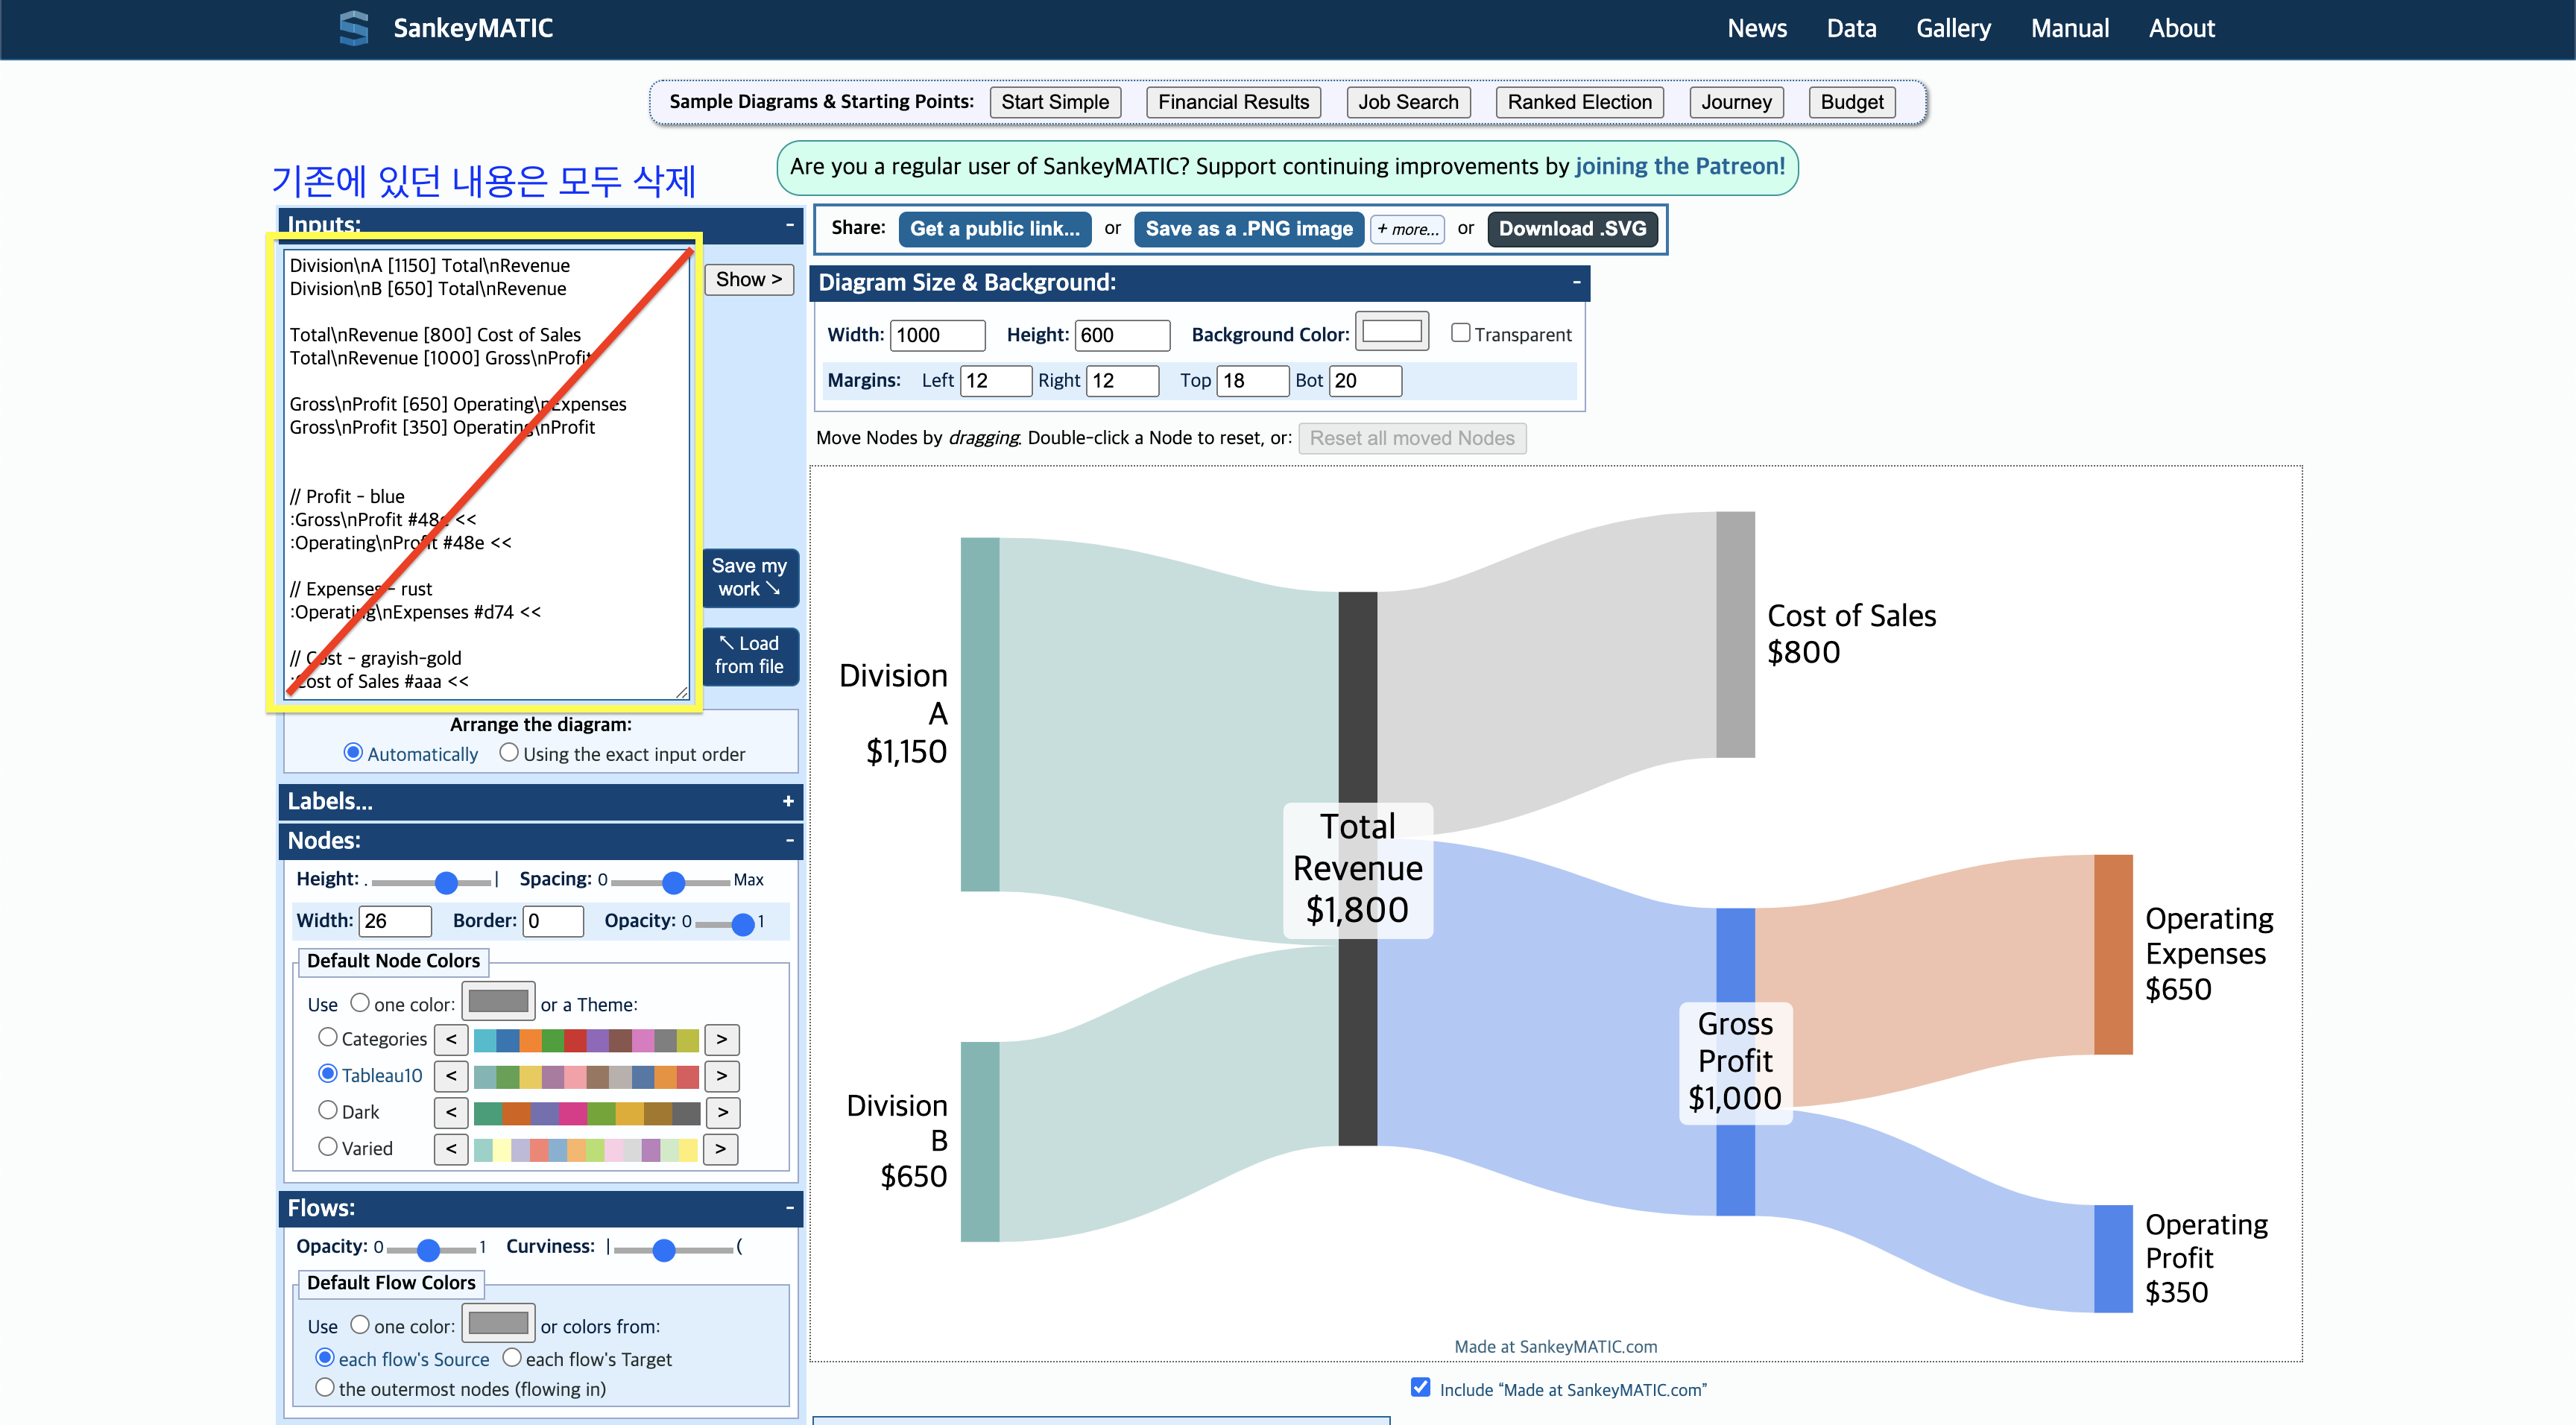Click next arrow for Categories theme
This screenshot has width=2576, height=1425.
point(721,1039)
